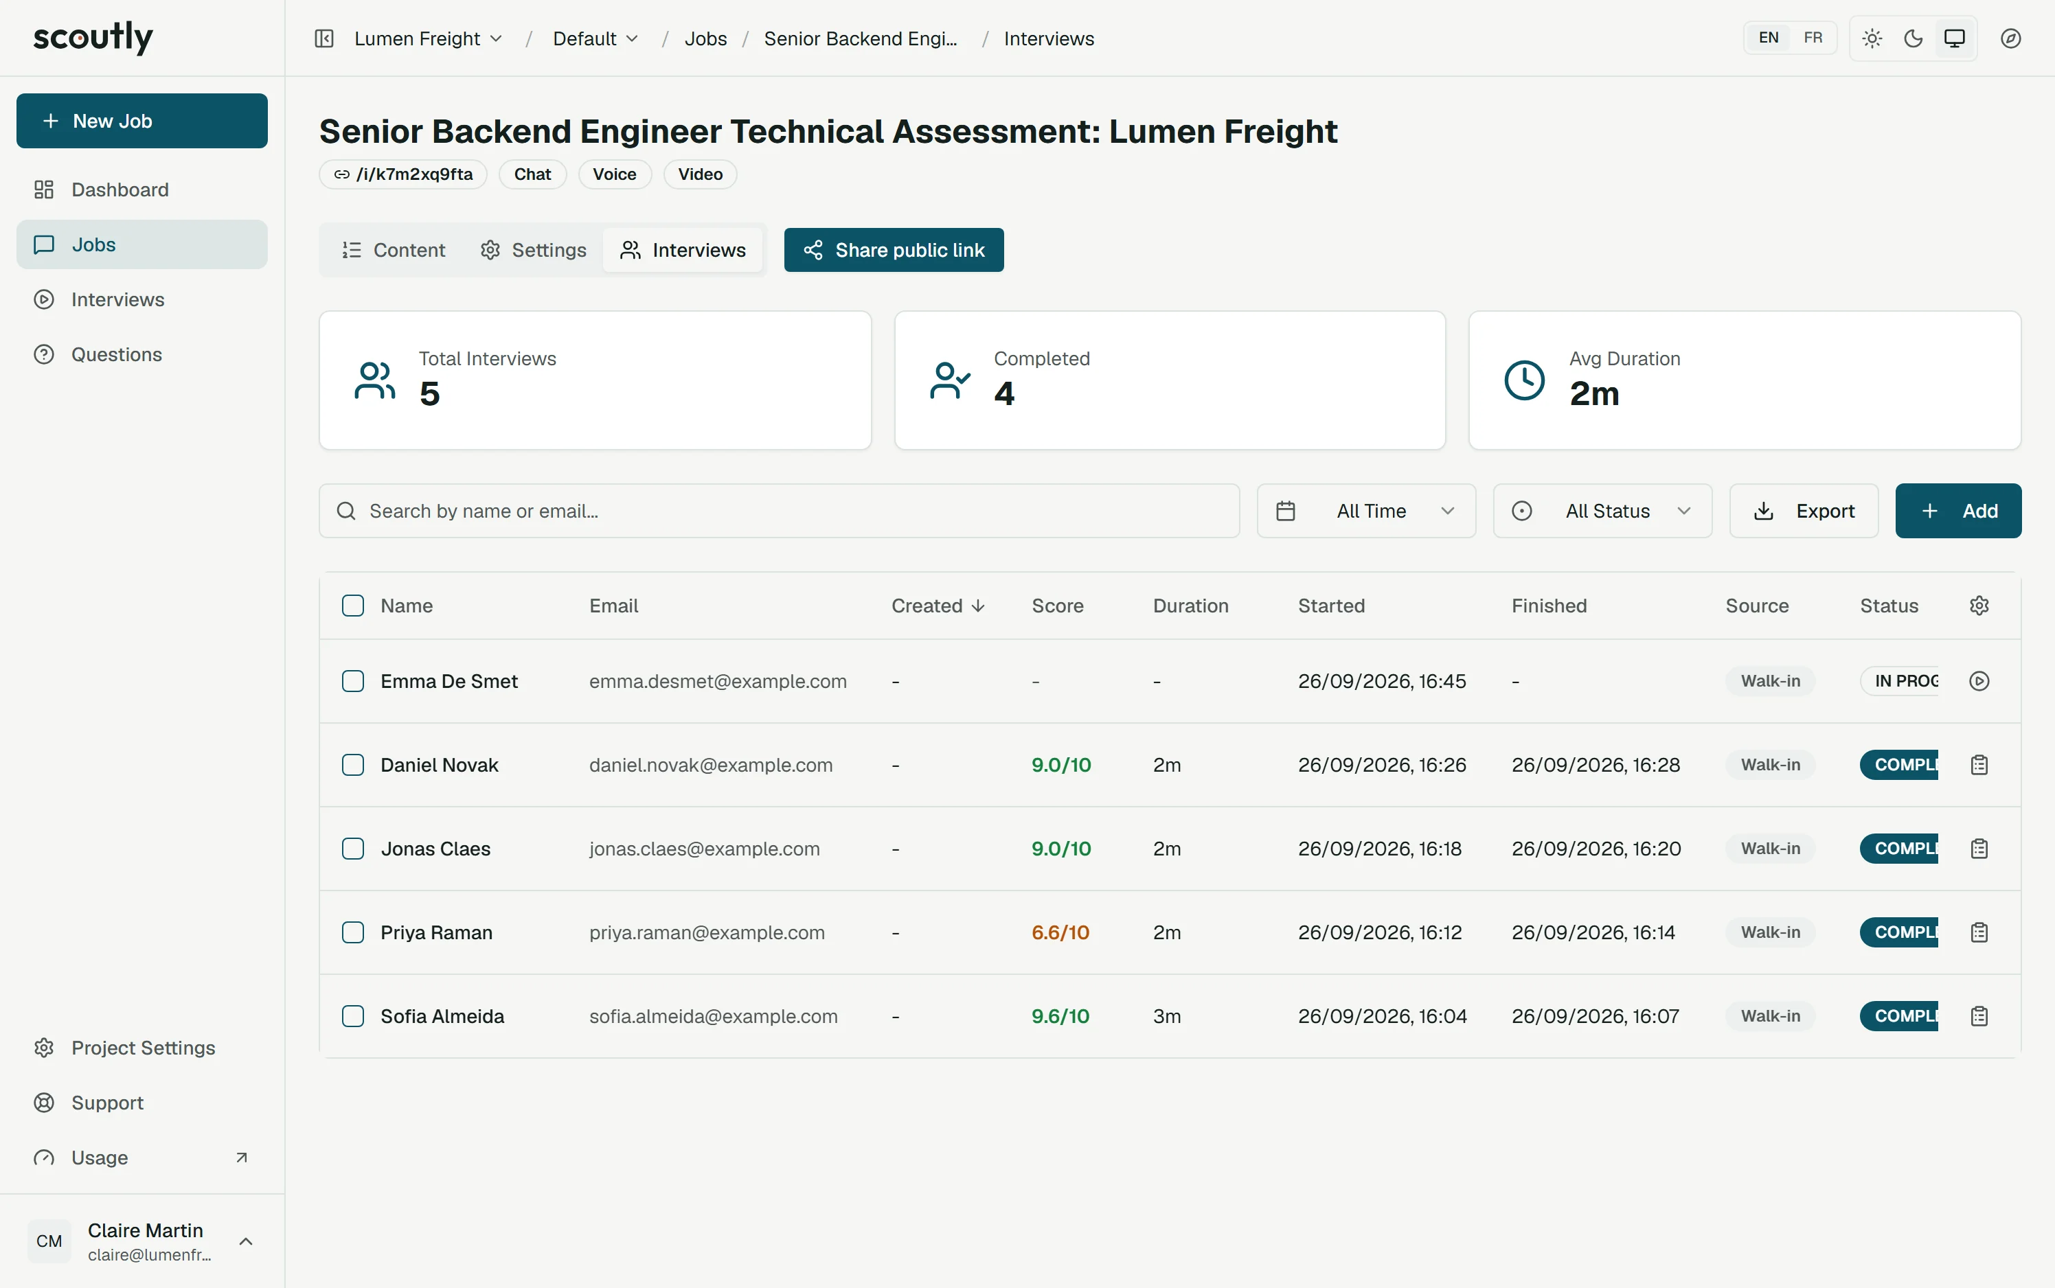Switch to Settings tab
The width and height of the screenshot is (2055, 1288).
(x=534, y=250)
